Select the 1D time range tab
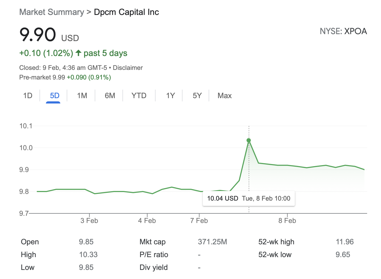 click(28, 95)
